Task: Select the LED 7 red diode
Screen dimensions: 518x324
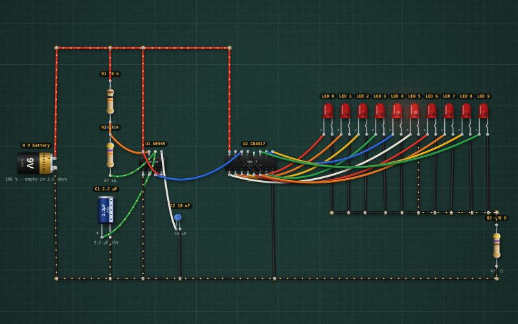Action: click(449, 111)
